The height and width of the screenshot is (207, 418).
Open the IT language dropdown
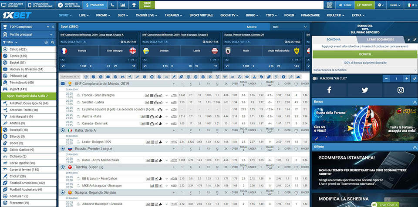(x=411, y=5)
